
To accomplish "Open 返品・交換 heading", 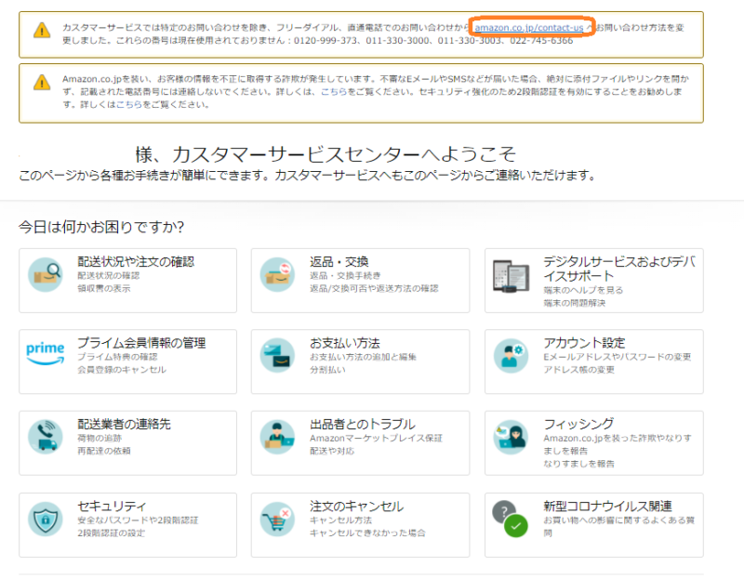I will pyautogui.click(x=339, y=262).
